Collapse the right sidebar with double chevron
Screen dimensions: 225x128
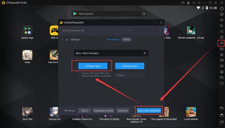pyautogui.click(x=221, y=3)
